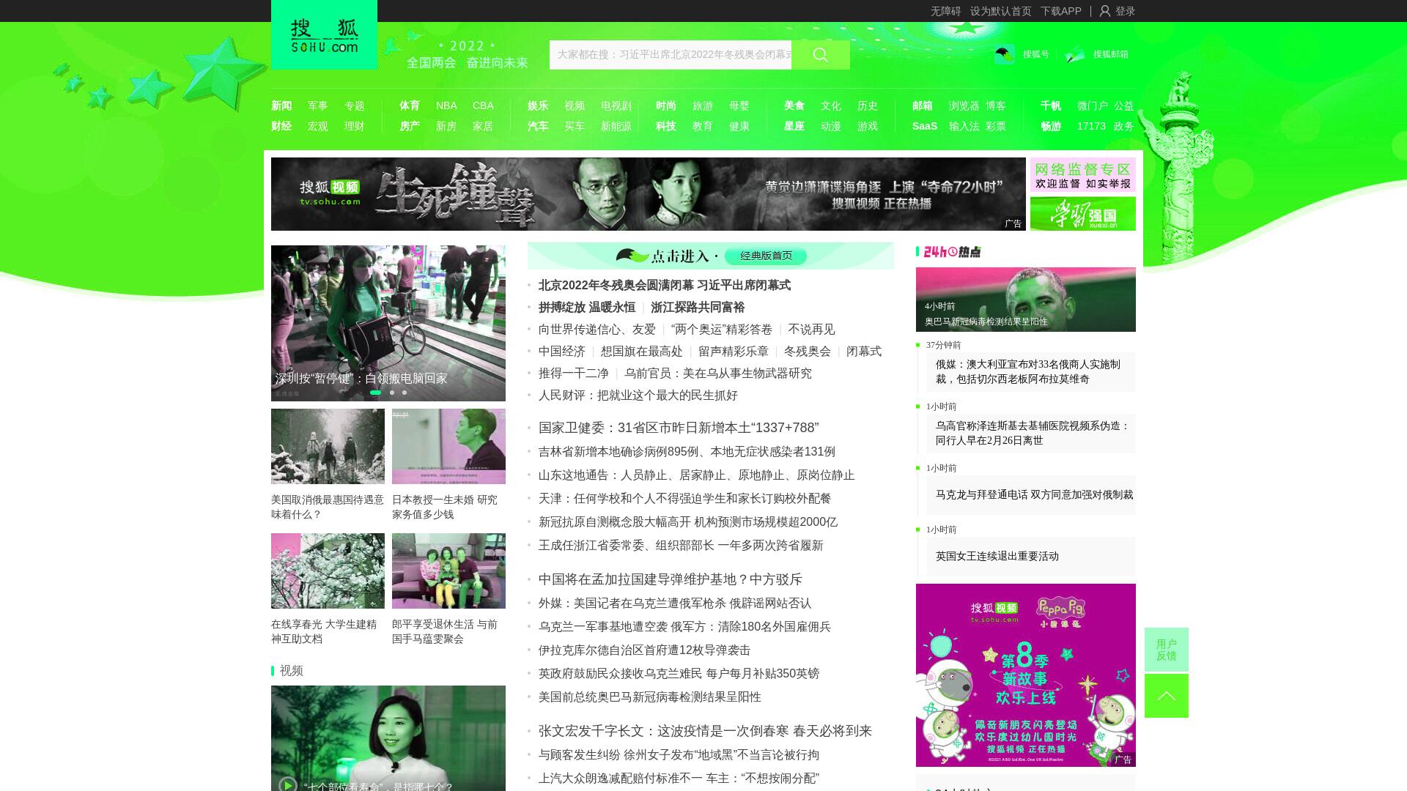Click the search magnifier button

click(x=820, y=55)
